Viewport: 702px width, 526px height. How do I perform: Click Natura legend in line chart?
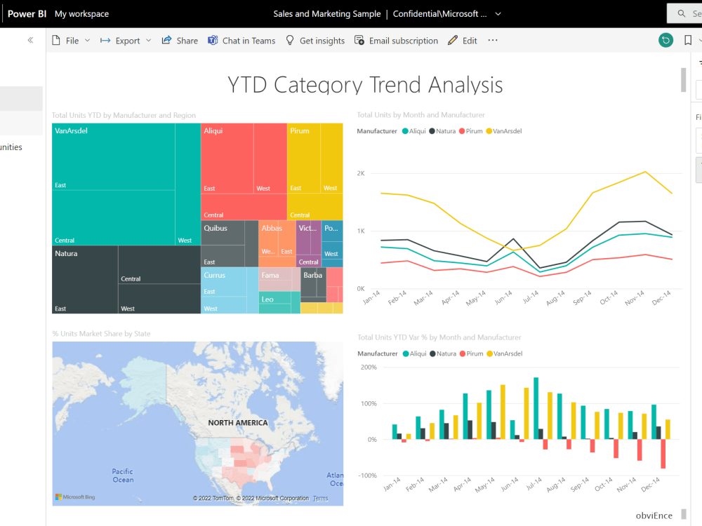(x=442, y=131)
